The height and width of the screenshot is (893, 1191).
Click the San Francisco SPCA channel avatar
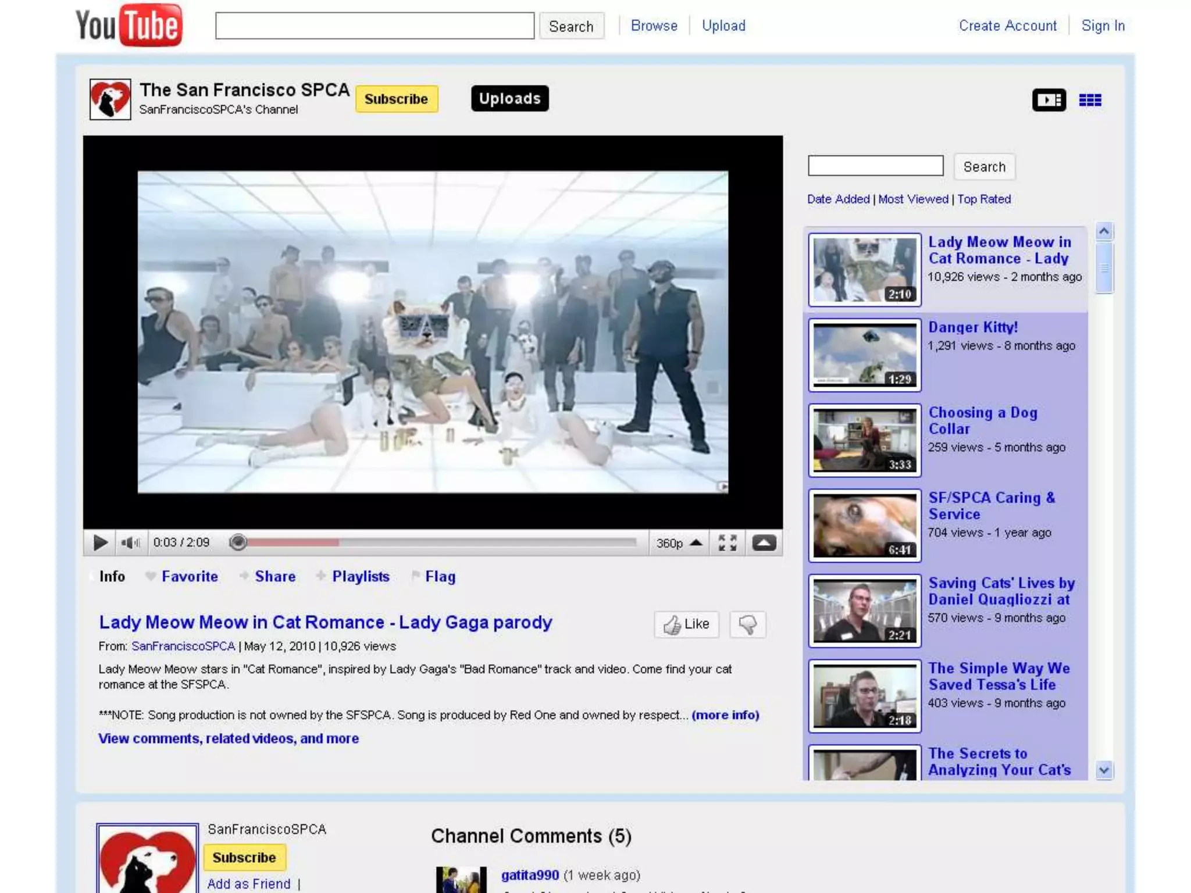pos(110,99)
